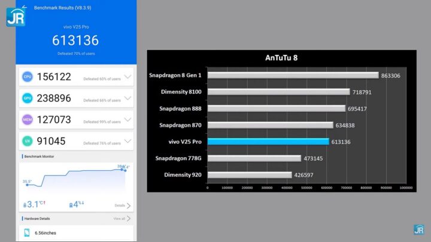
Task: Click the Dimensity 920 bar in chart
Action: point(250,174)
